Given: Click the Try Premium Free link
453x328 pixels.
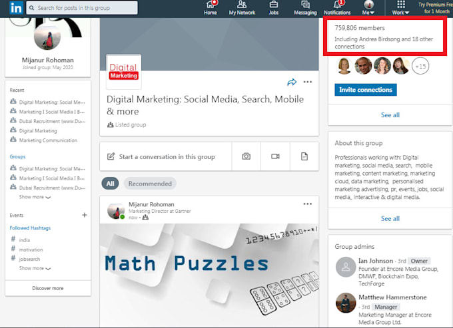Looking at the screenshot, I should click(x=436, y=8).
